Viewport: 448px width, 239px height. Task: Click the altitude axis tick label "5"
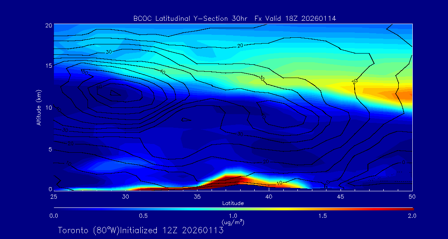click(x=50, y=149)
